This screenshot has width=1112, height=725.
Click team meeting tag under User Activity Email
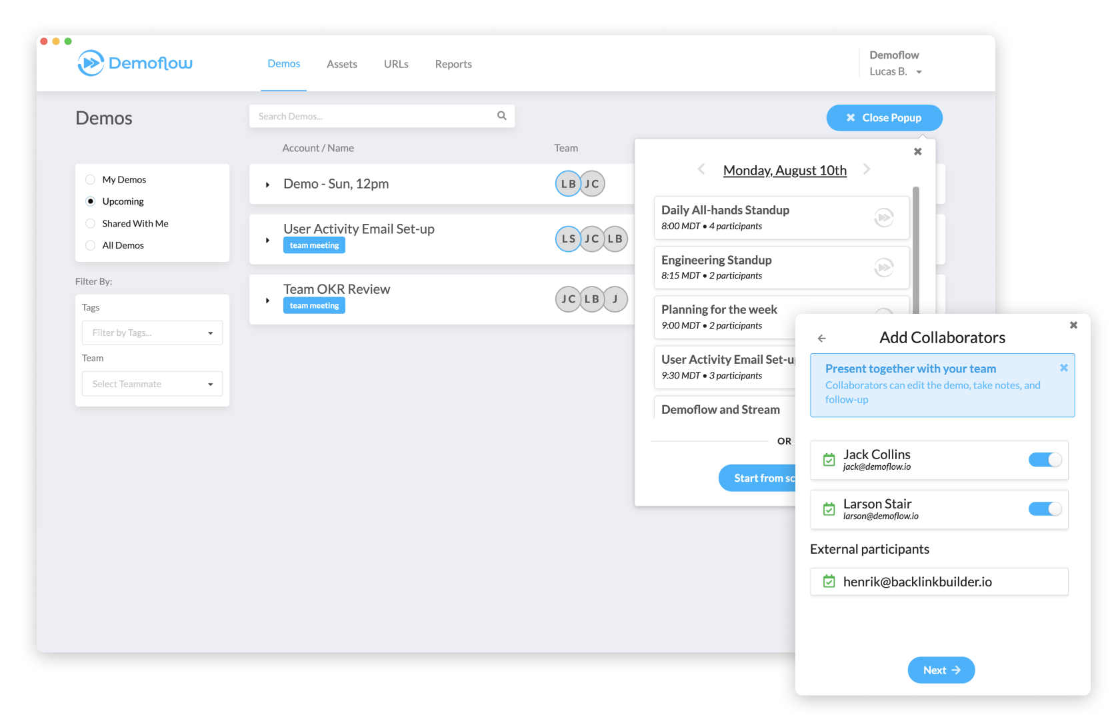[314, 245]
